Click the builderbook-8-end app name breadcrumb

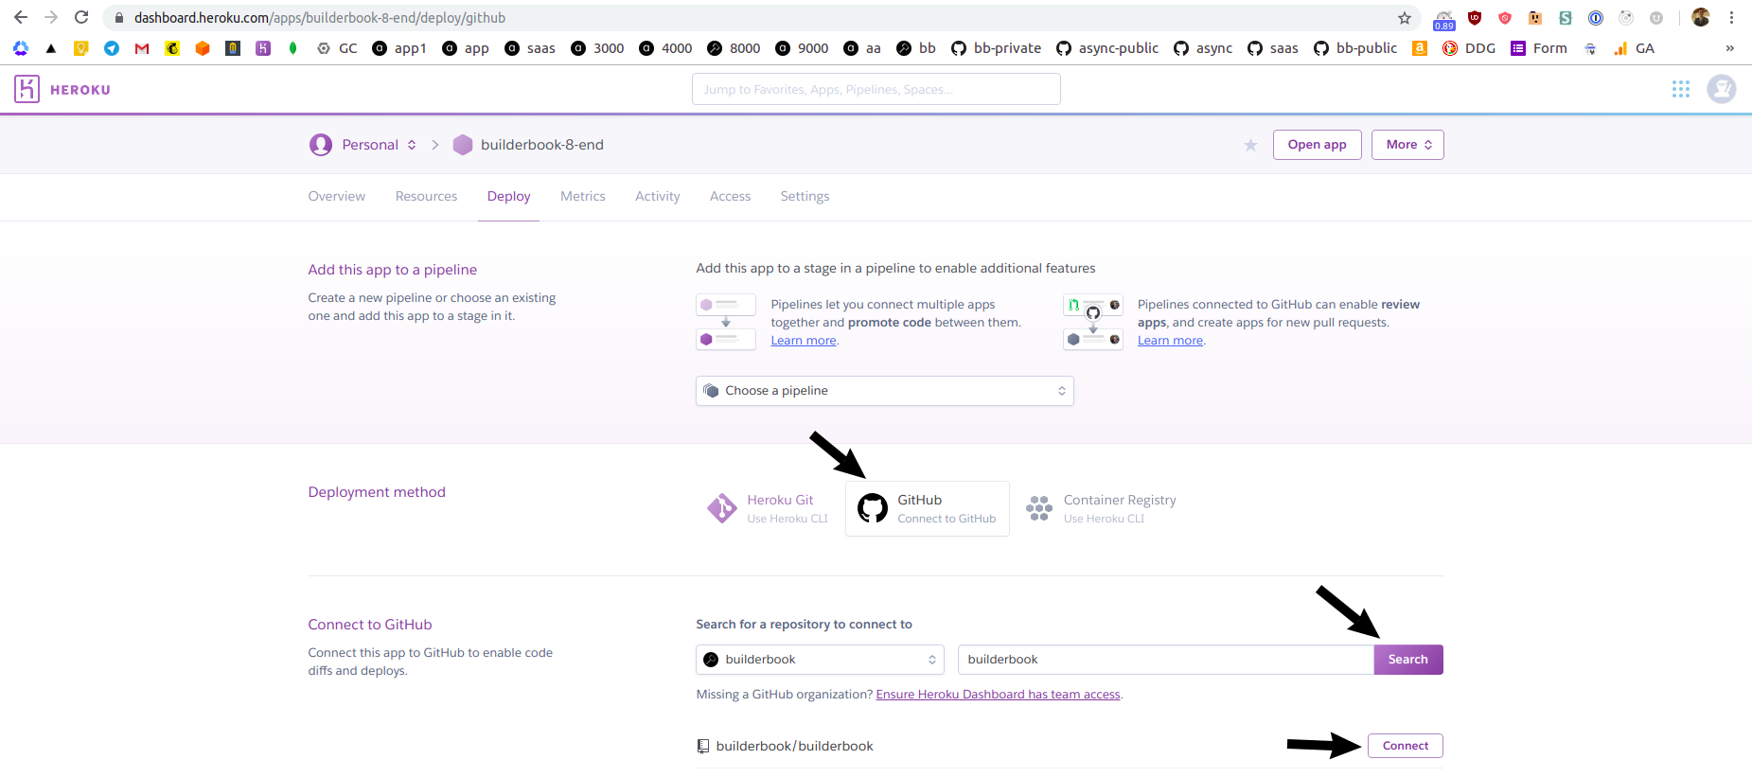point(541,145)
